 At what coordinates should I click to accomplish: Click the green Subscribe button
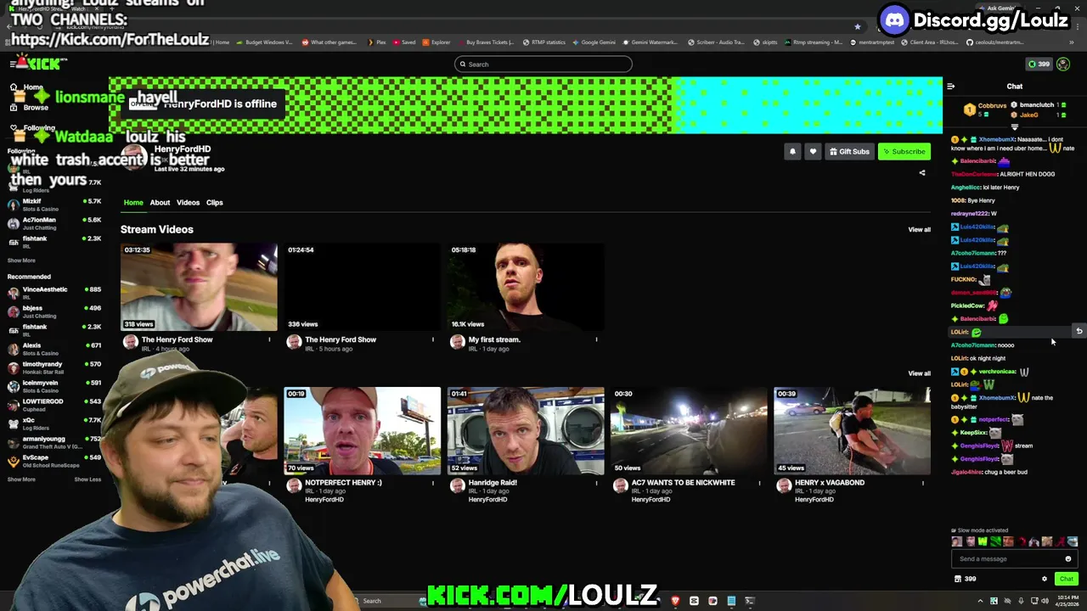click(x=904, y=152)
